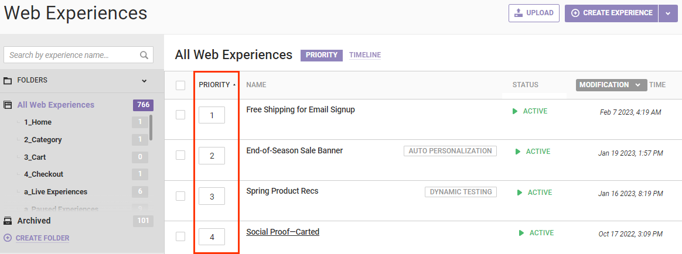Click the Folders folder icon

click(x=8, y=80)
